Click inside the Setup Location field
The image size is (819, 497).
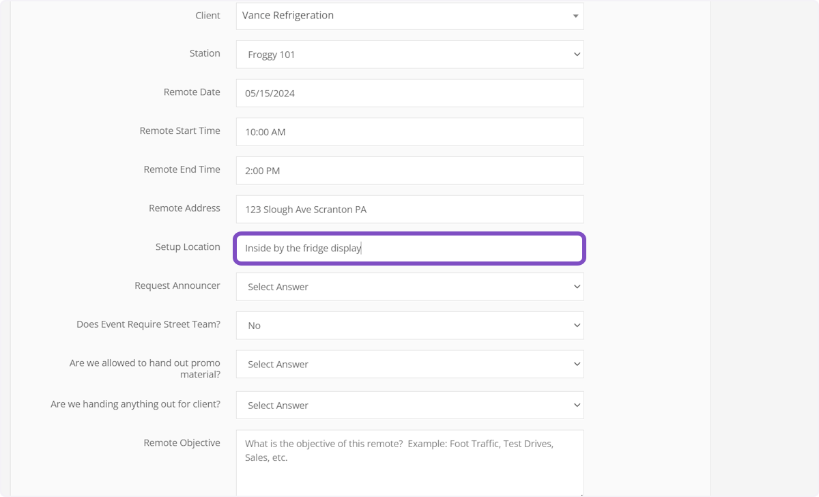409,248
